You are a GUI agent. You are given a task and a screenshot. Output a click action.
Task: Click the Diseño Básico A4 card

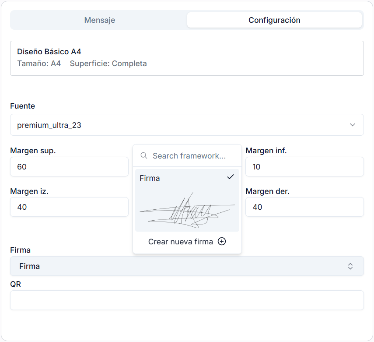[x=187, y=57]
